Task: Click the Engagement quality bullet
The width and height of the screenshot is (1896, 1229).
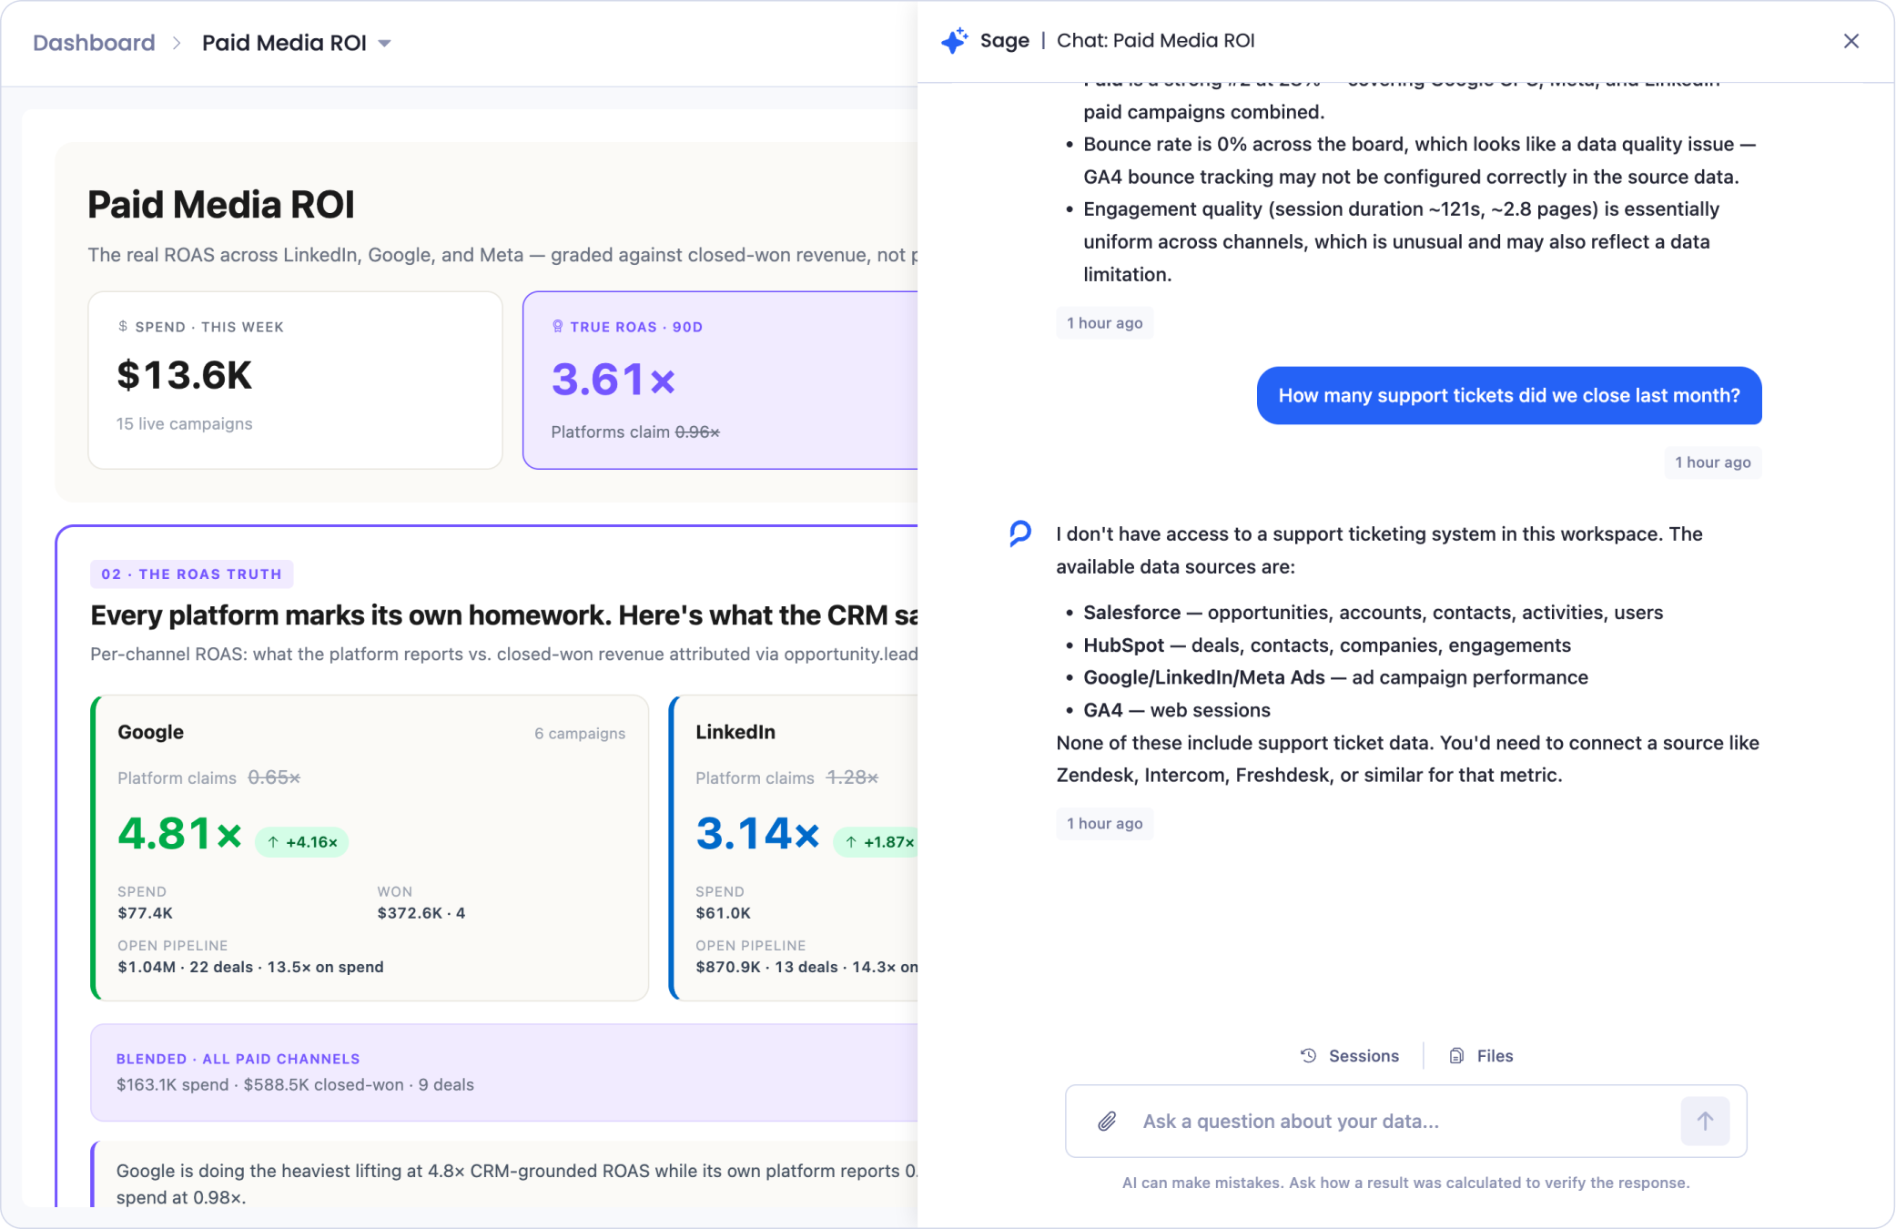Action: (x=1401, y=242)
